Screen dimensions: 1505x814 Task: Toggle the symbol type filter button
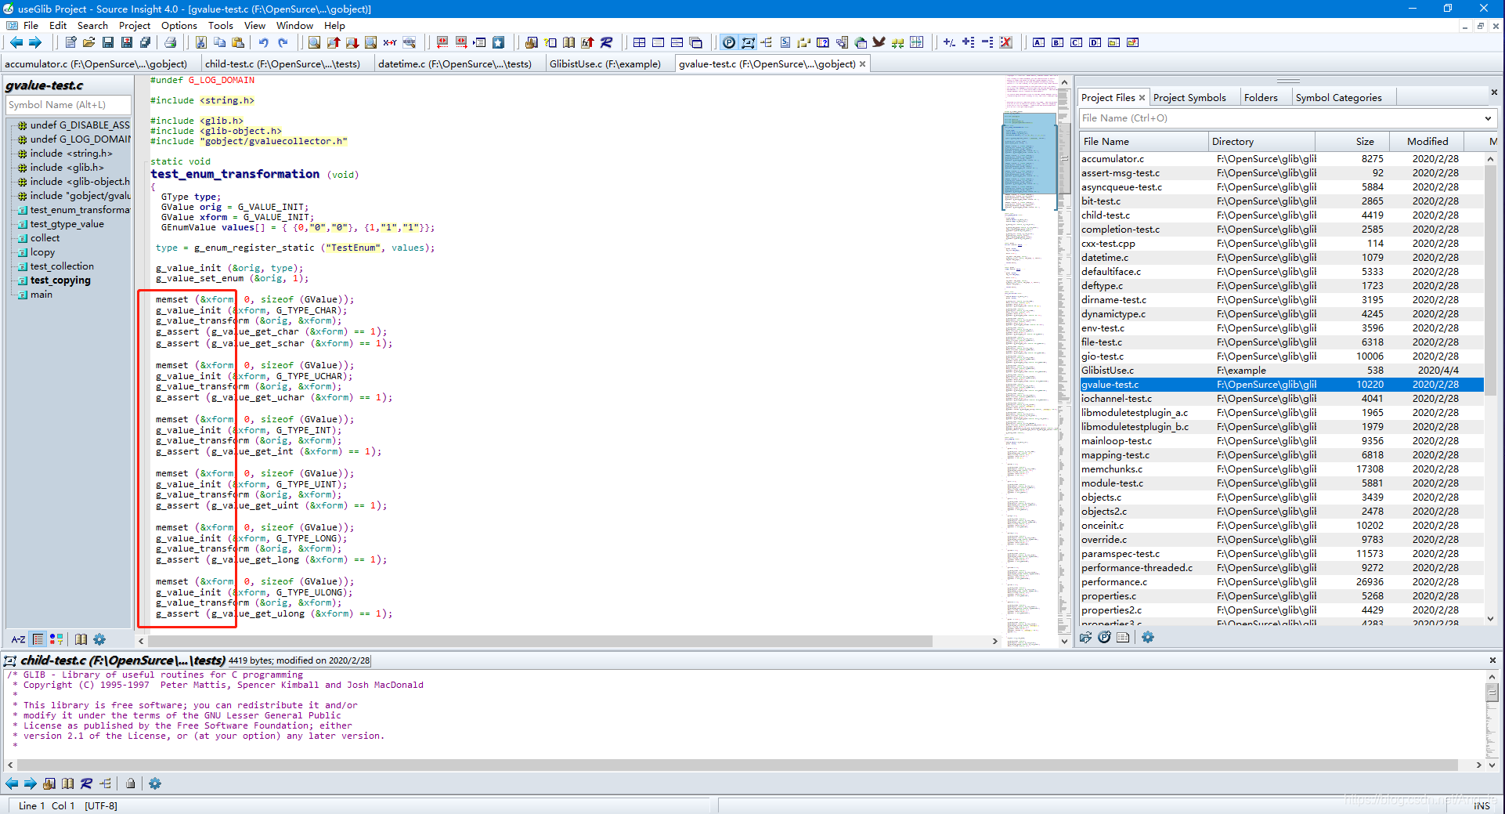[56, 639]
